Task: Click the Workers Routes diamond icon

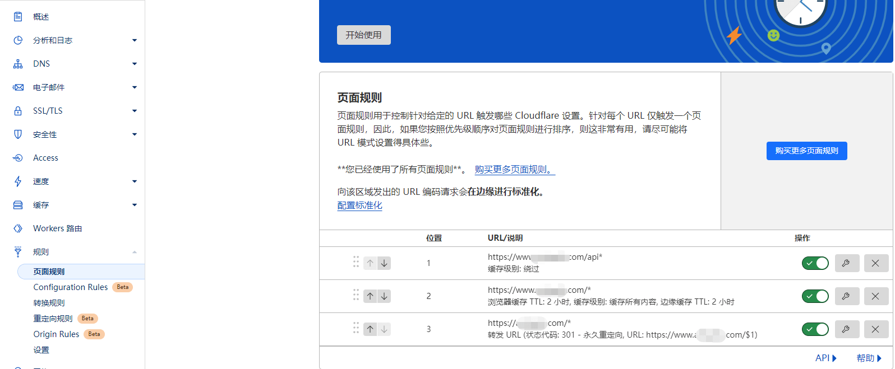Action: point(18,228)
